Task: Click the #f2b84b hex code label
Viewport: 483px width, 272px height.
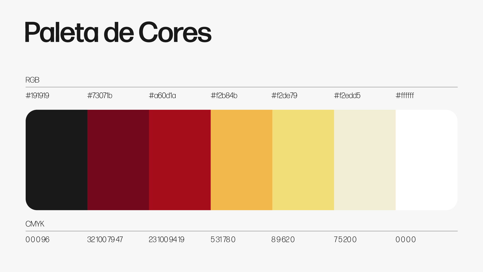Action: [x=224, y=95]
